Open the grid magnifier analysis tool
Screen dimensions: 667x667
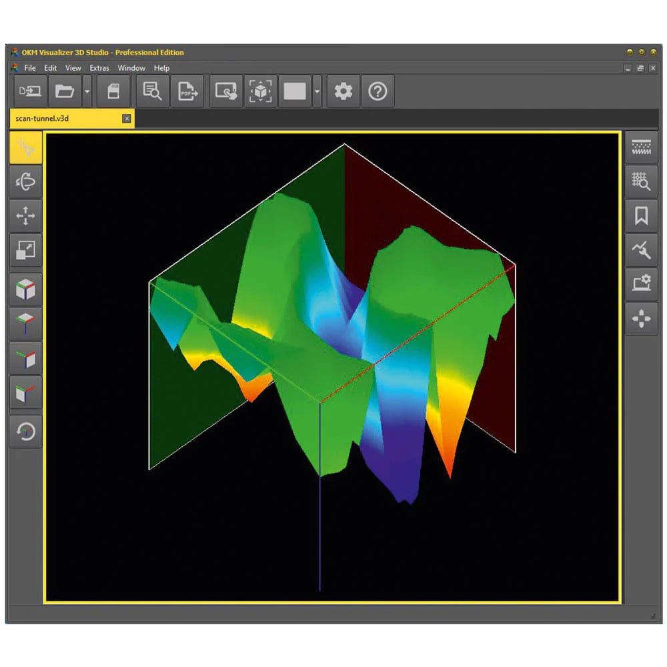click(x=642, y=180)
